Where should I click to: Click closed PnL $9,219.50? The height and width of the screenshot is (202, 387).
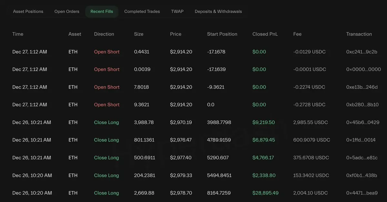263,122
